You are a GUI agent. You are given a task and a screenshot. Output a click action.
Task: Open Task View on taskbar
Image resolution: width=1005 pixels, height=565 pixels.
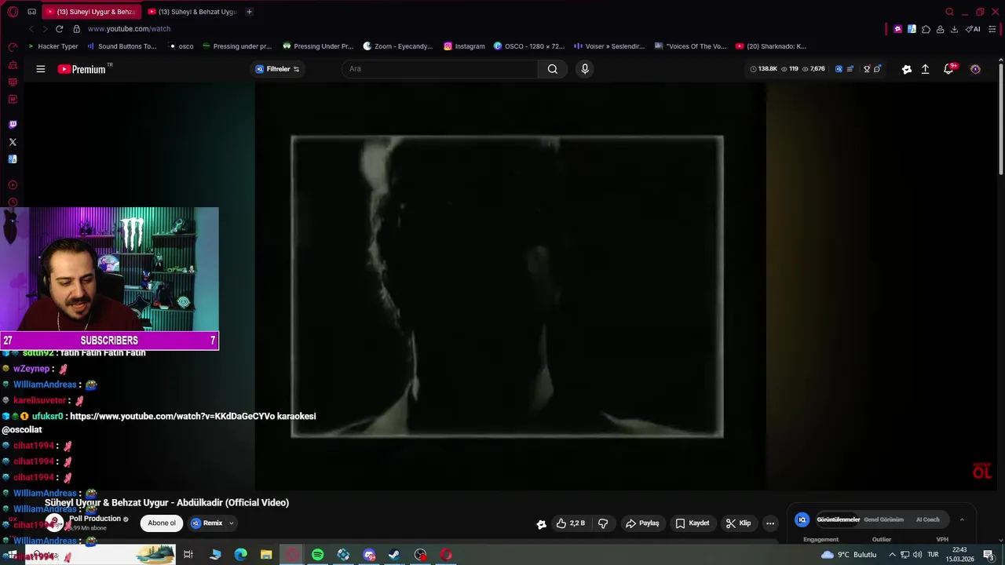[x=188, y=555]
